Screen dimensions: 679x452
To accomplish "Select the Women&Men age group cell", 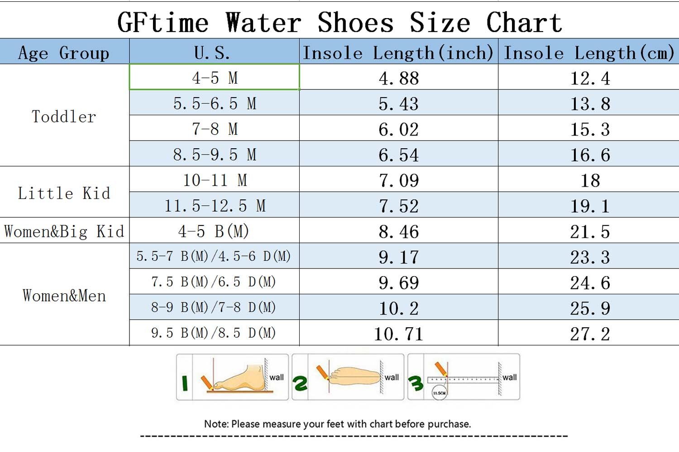I will (x=64, y=295).
